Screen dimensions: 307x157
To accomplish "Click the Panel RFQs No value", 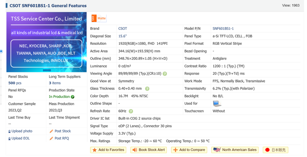I will point(11,97).
